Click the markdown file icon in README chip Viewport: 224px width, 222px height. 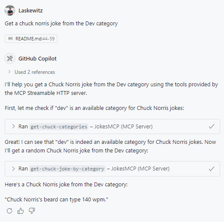coord(10,39)
